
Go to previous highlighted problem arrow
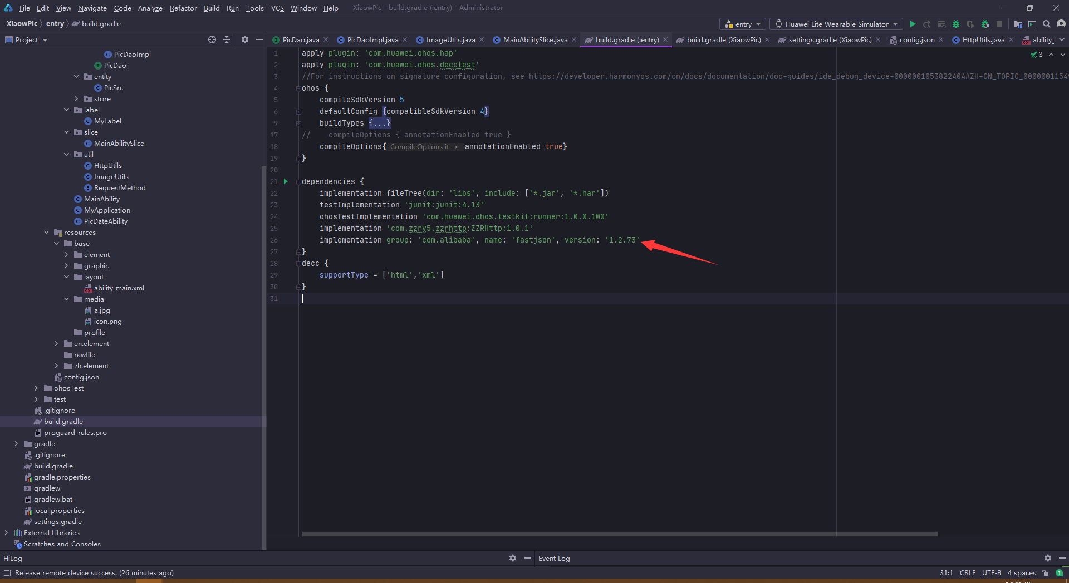(1051, 55)
